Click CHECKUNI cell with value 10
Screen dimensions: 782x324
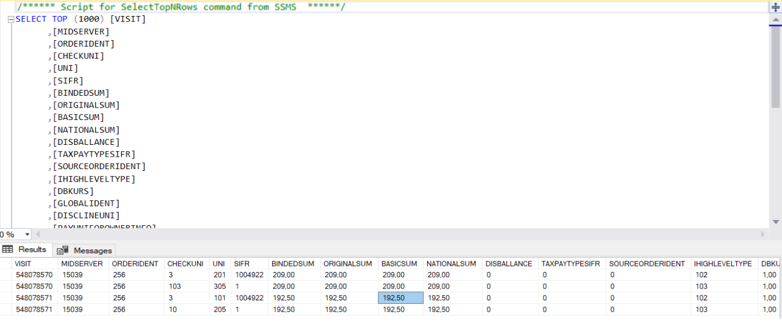click(188, 309)
